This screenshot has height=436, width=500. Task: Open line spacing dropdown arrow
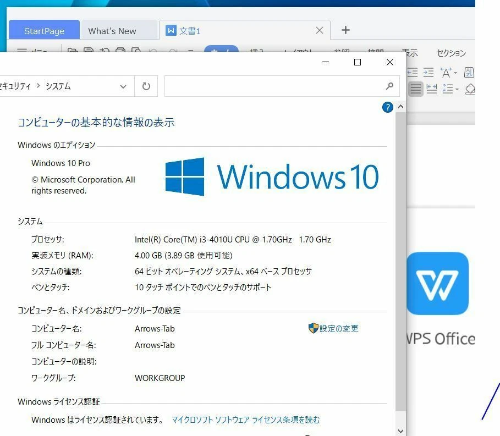(x=457, y=89)
